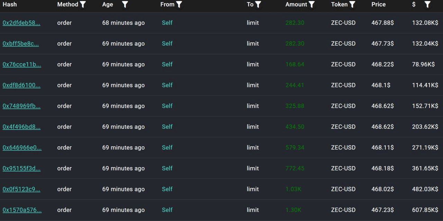Open the Token column filter icon

coord(352,4)
